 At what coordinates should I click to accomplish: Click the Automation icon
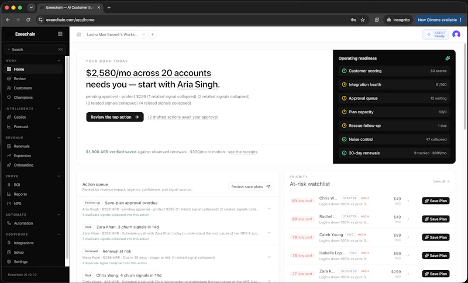[9, 223]
